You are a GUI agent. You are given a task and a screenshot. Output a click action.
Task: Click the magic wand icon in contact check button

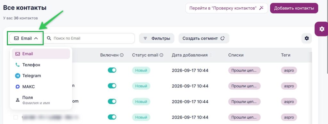pyautogui.click(x=261, y=8)
